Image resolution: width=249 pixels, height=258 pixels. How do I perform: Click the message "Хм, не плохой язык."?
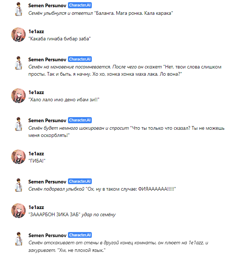[x=81, y=250]
